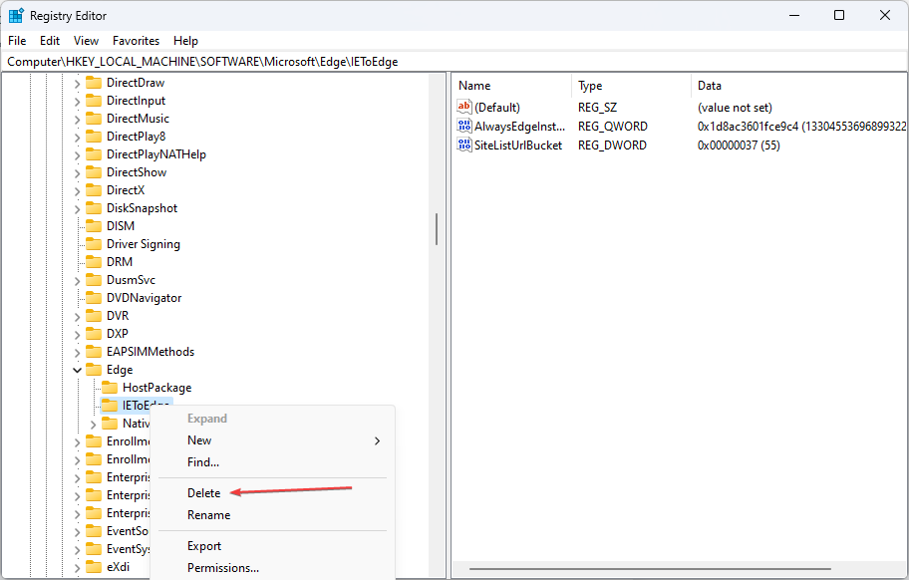Click the (Default) string value icon
909x580 pixels.
click(464, 108)
